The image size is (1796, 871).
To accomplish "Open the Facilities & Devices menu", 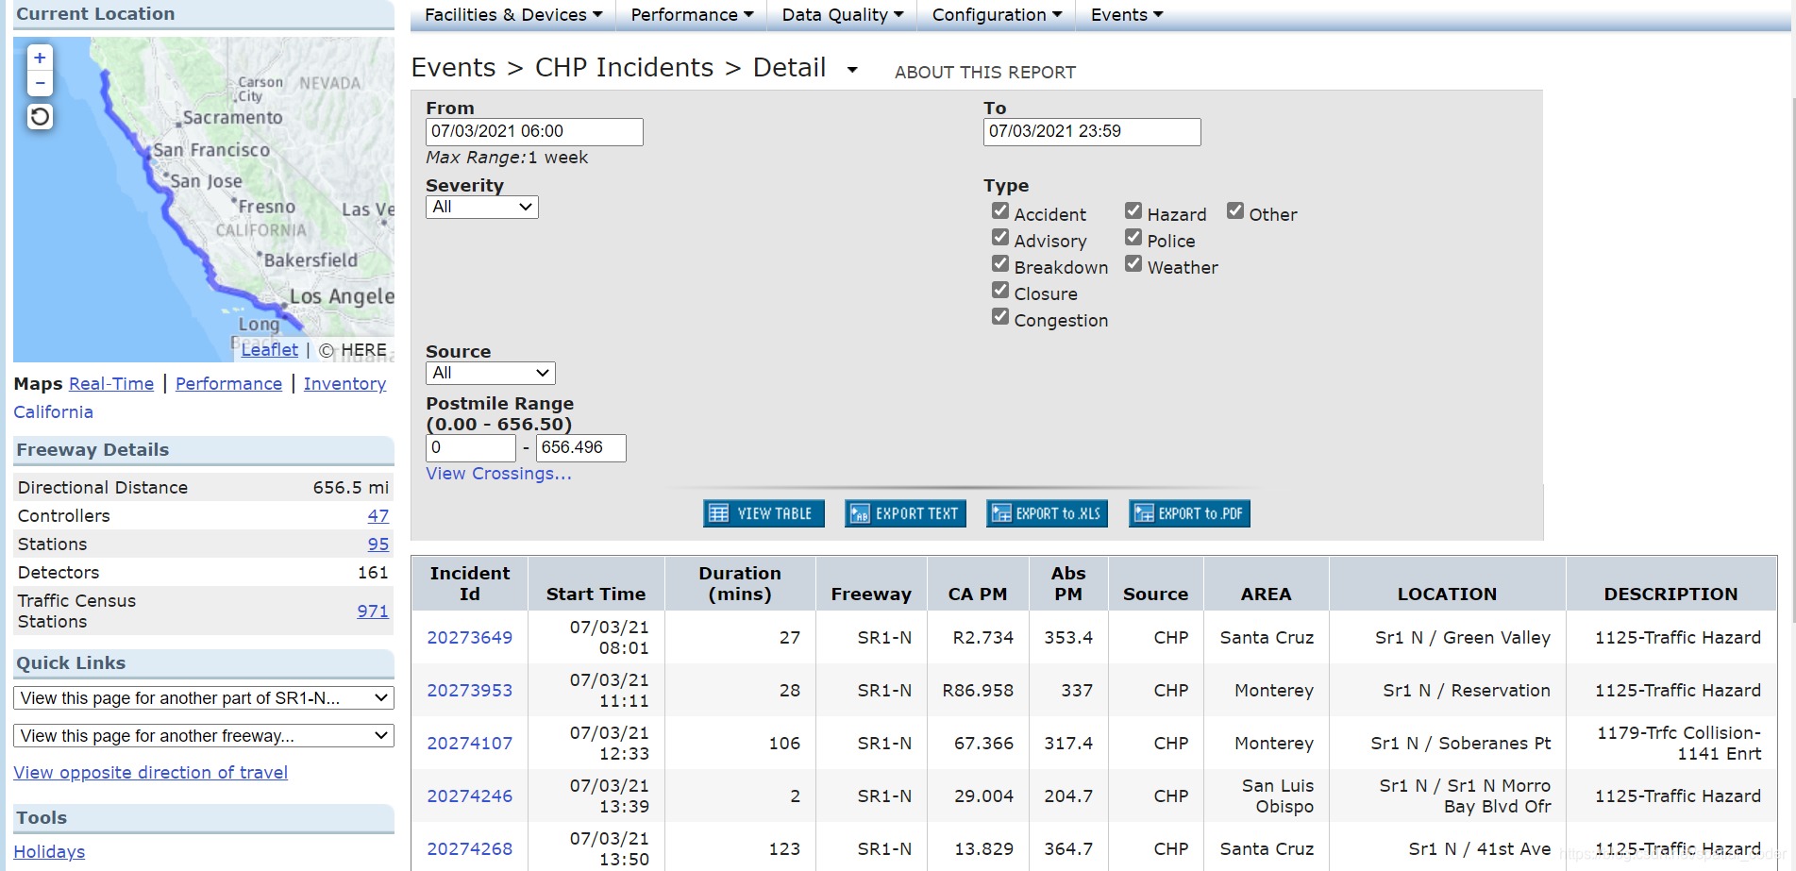I will 512,15.
